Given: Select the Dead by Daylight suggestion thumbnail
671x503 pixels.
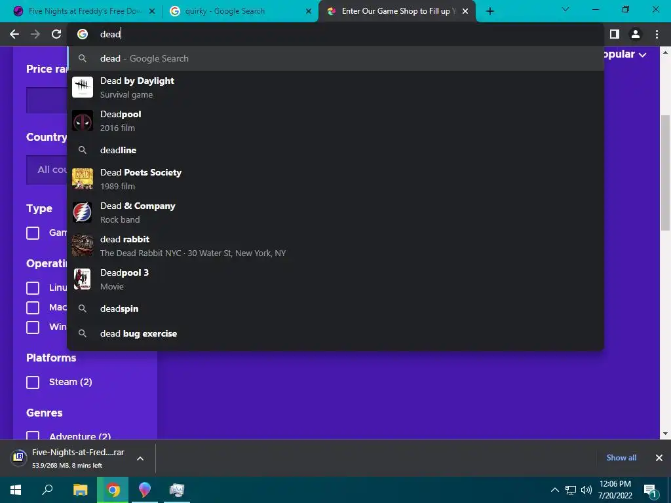Looking at the screenshot, I should [x=83, y=87].
